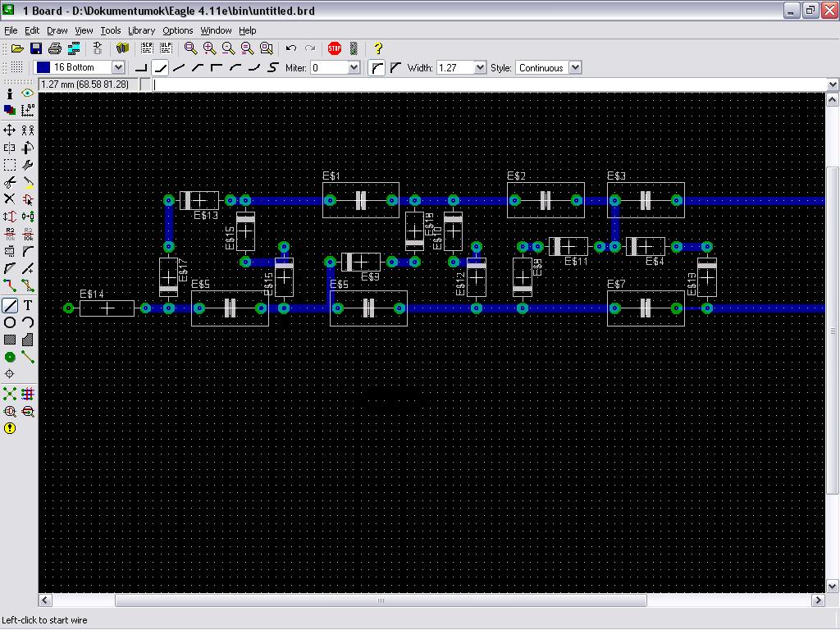
Task: Select the Hole crosshair tool
Action: point(10,374)
